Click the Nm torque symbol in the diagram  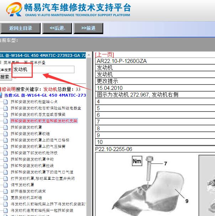coord(137,161)
